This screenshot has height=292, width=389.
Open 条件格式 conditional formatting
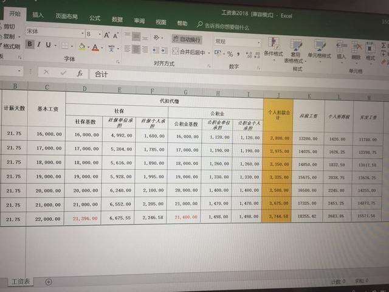click(x=274, y=49)
